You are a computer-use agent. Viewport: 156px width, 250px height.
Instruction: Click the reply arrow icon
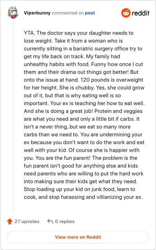(50, 221)
